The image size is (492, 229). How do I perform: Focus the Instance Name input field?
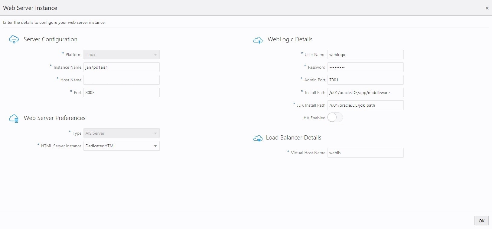coord(122,67)
